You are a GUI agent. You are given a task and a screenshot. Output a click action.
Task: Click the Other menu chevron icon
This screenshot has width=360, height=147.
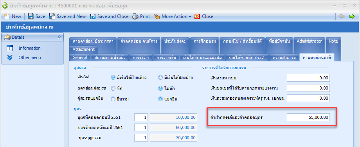(10, 57)
